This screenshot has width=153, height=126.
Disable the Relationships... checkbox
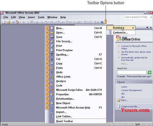coord(47,99)
